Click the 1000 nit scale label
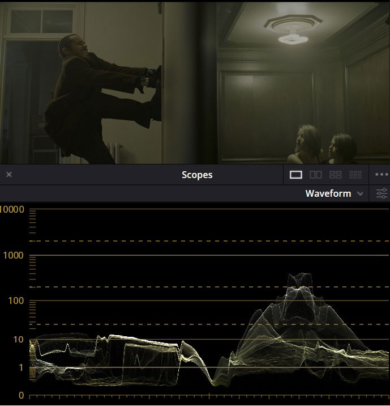 [x=13, y=255]
